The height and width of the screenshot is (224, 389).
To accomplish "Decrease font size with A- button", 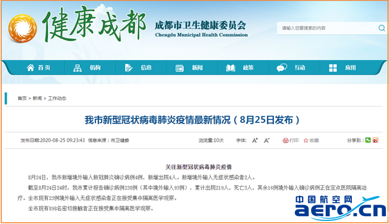I will (267, 140).
